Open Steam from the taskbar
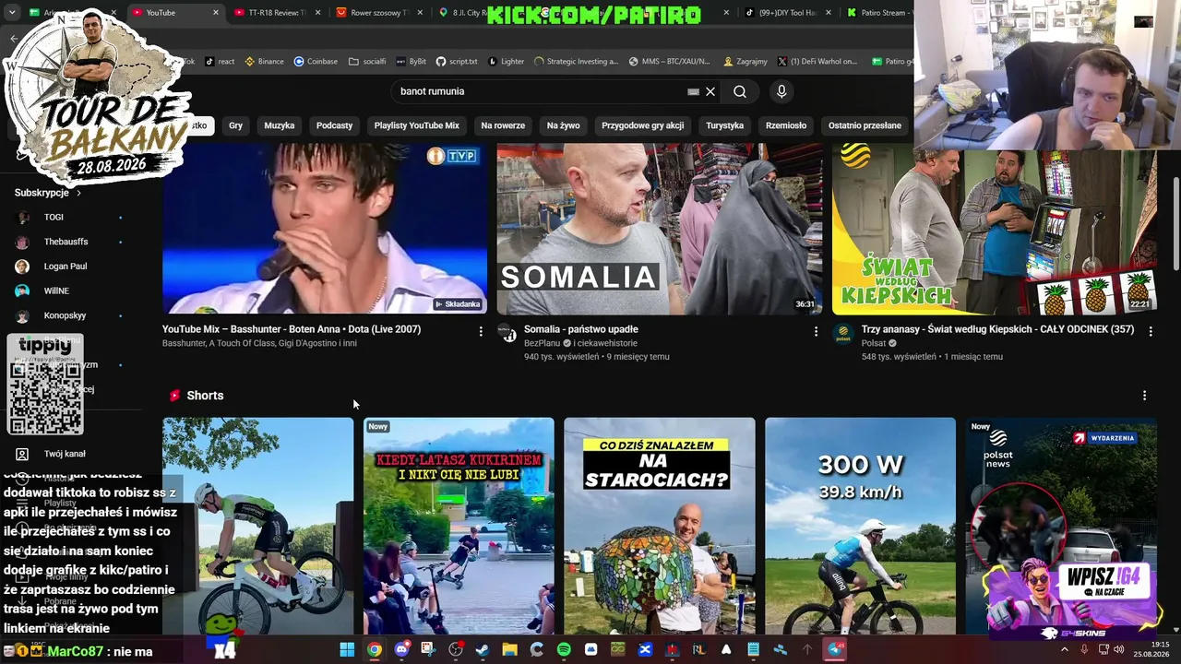This screenshot has height=664, width=1181. (x=483, y=650)
